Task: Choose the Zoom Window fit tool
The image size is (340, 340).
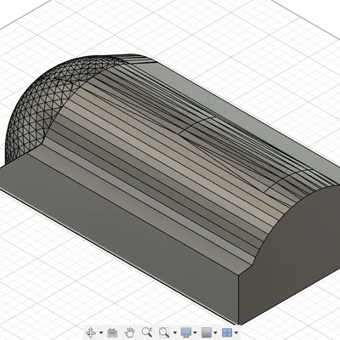Action: [164, 332]
